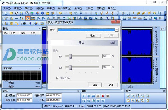Viewport: 168px width, 110px height.
Task: Close the 标记 markers panel
Action: tap(39, 29)
